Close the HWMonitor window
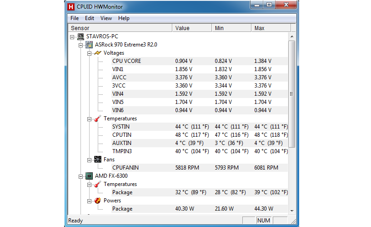 pyautogui.click(x=286, y=5)
